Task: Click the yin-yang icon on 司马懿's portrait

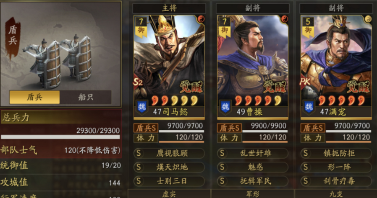Action: [x=201, y=19]
